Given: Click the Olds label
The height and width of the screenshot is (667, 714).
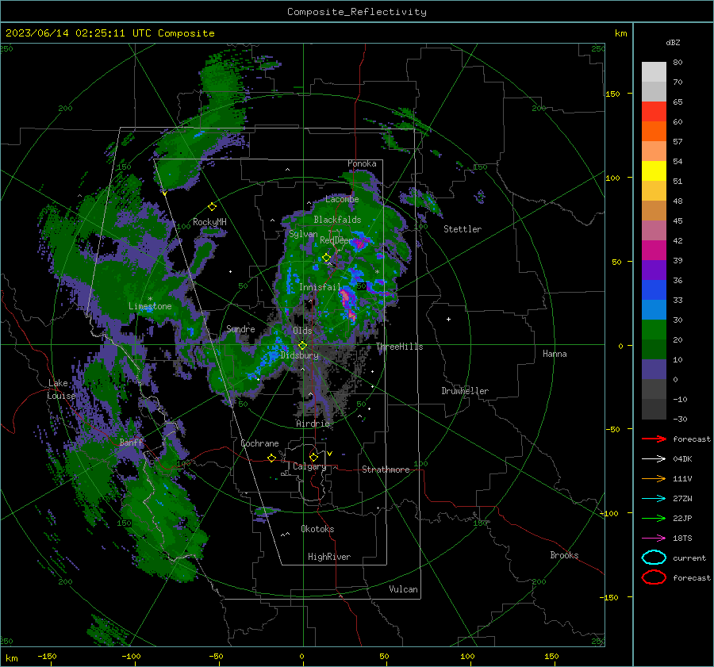Looking at the screenshot, I should coord(302,331).
